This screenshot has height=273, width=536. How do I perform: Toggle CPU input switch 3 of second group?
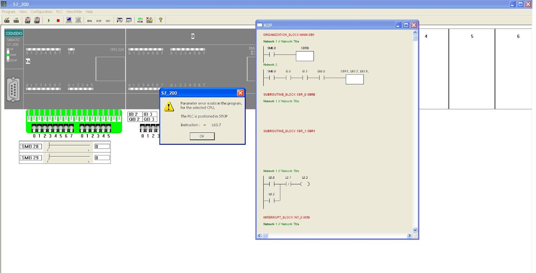point(98,128)
